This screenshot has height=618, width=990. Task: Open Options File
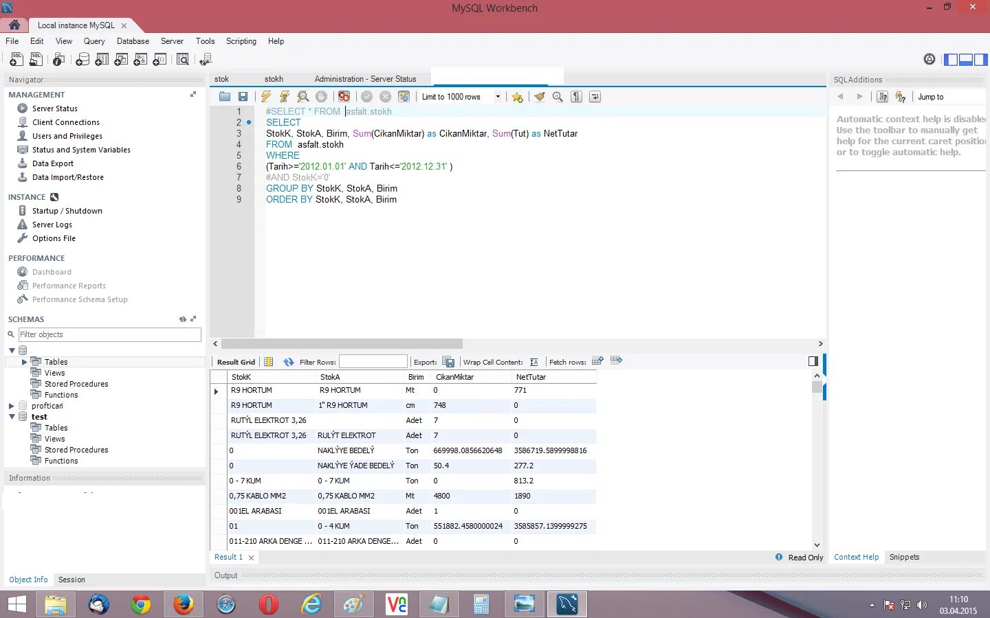point(54,238)
